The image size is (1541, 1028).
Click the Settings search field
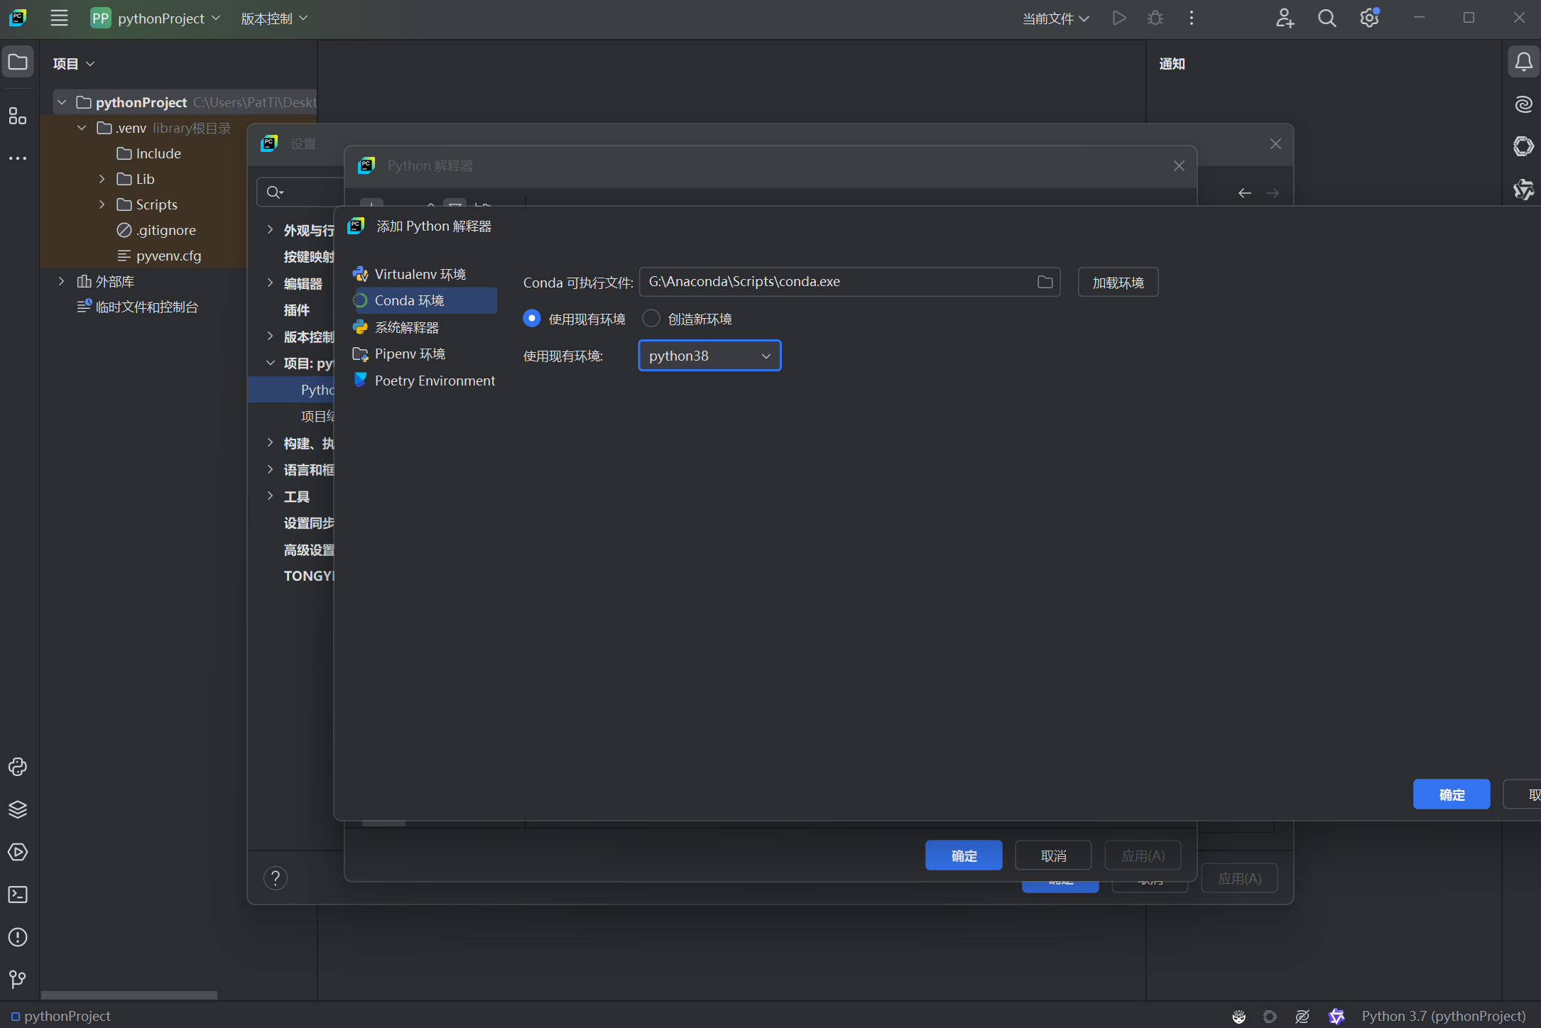coord(302,192)
